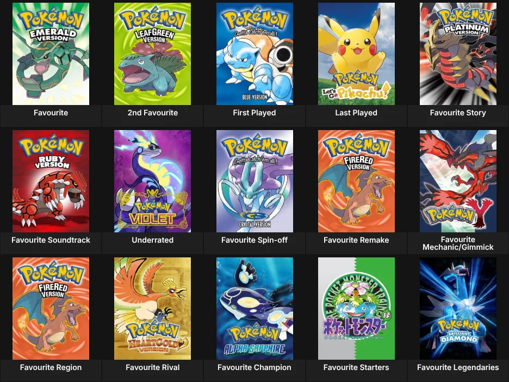509x382 pixels.
Task: Select the Pokémon HeartGold Version cover
Action: click(x=153, y=309)
